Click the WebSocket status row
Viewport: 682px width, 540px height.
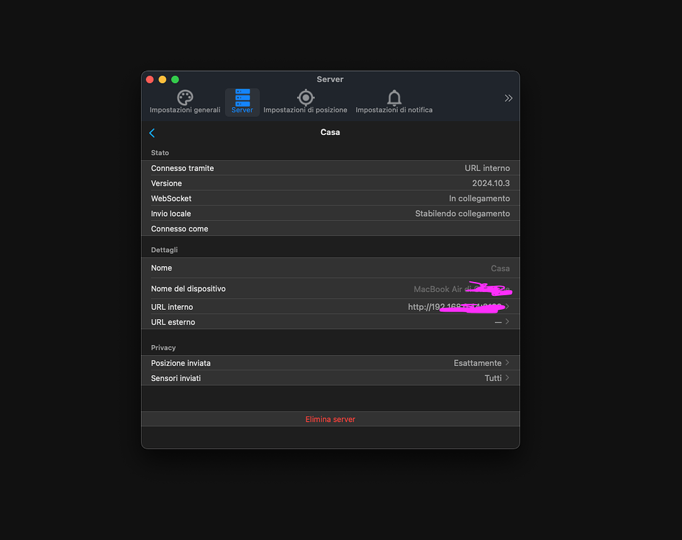pos(330,198)
